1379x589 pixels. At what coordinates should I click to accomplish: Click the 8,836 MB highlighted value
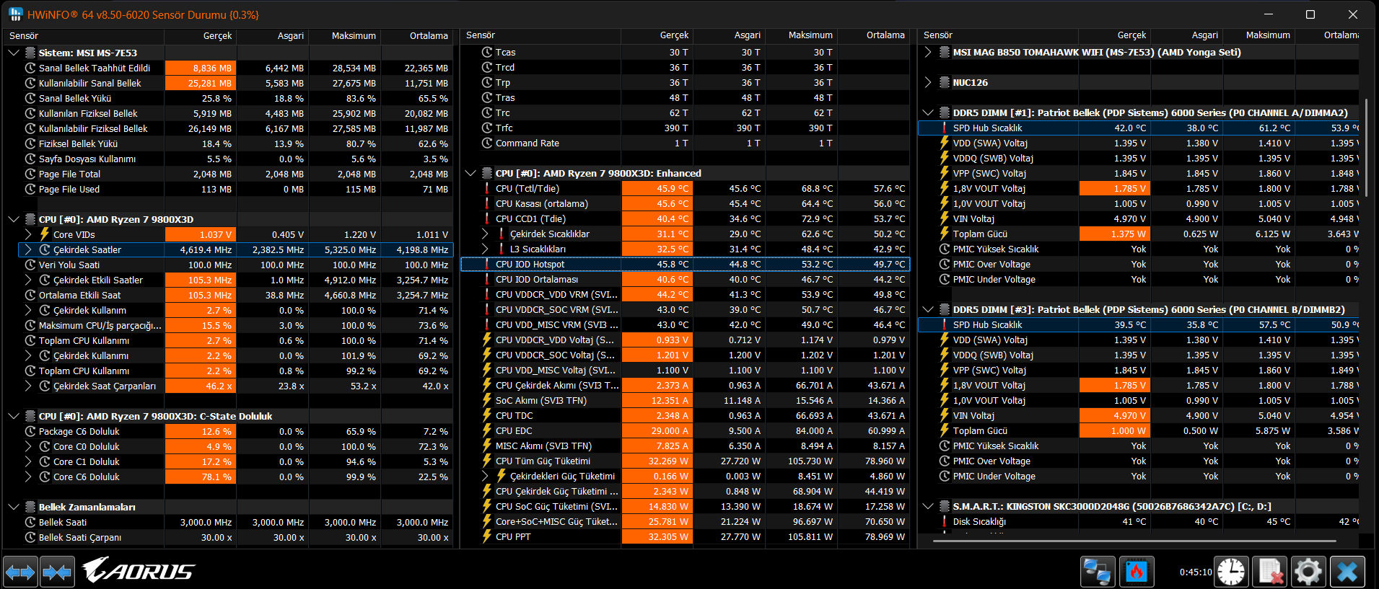201,68
